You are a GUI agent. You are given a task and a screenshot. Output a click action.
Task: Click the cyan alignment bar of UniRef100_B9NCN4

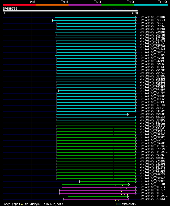pos(92,114)
